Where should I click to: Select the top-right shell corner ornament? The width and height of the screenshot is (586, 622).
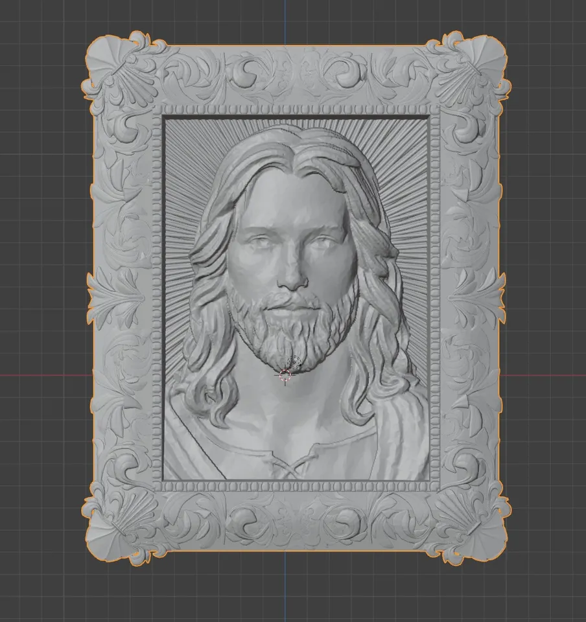click(472, 71)
